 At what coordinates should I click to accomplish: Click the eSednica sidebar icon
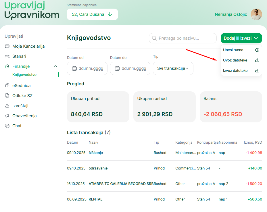click(7, 85)
